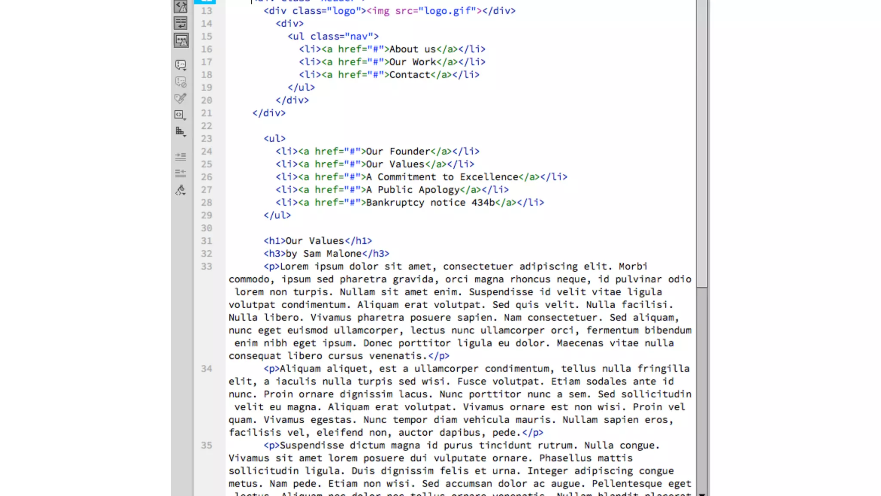Click the Indent Code icon

click(181, 157)
